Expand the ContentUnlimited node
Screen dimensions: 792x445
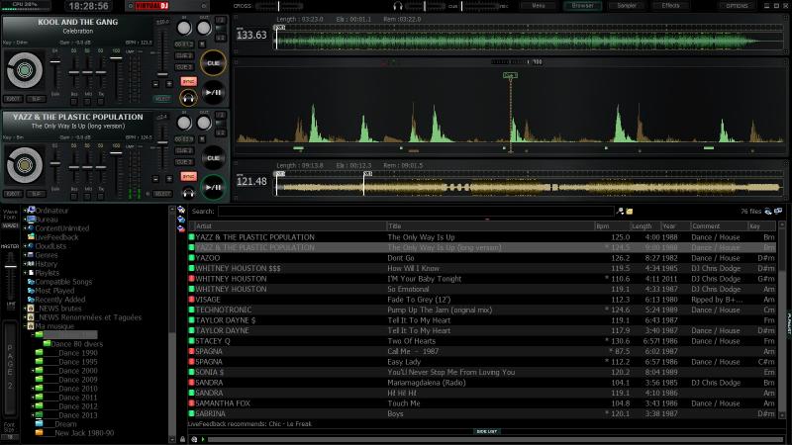click(25, 228)
